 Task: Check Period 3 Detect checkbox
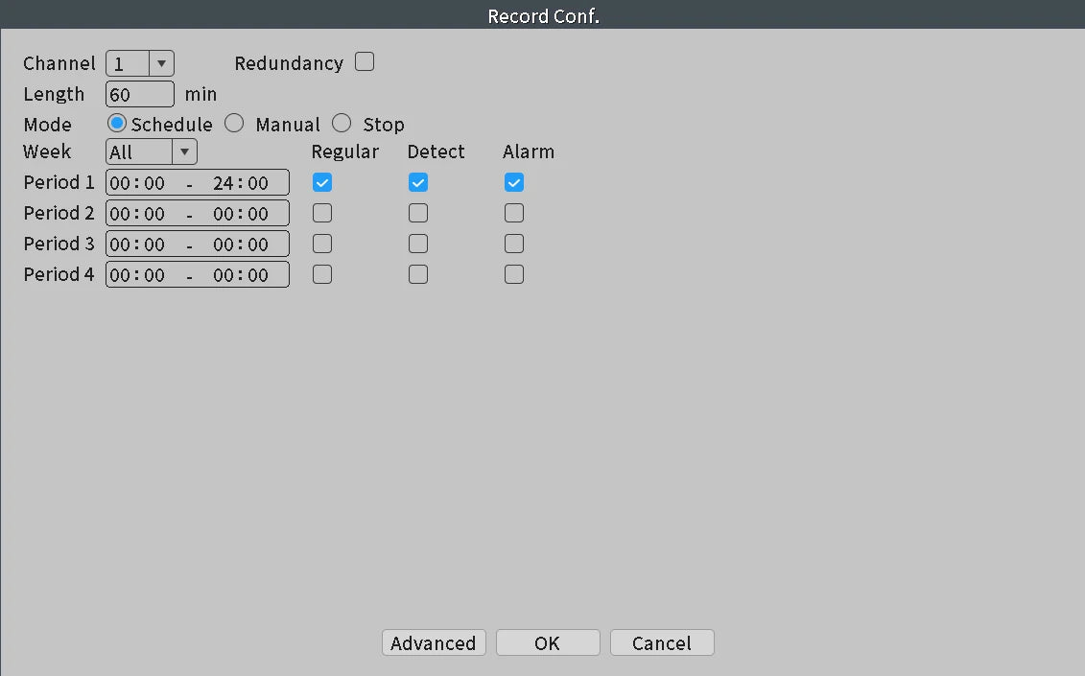418,244
